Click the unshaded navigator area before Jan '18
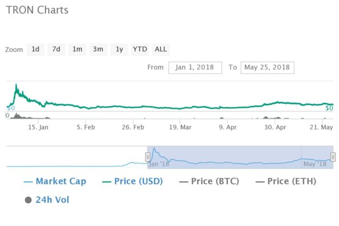This screenshot has height=226, width=339. (77, 157)
